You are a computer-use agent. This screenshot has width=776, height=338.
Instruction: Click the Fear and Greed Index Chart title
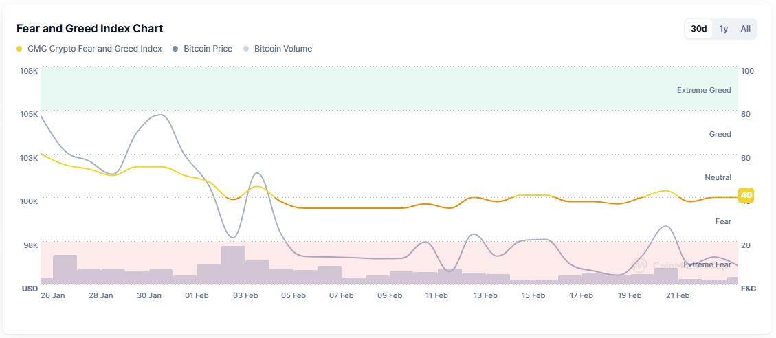tap(89, 29)
